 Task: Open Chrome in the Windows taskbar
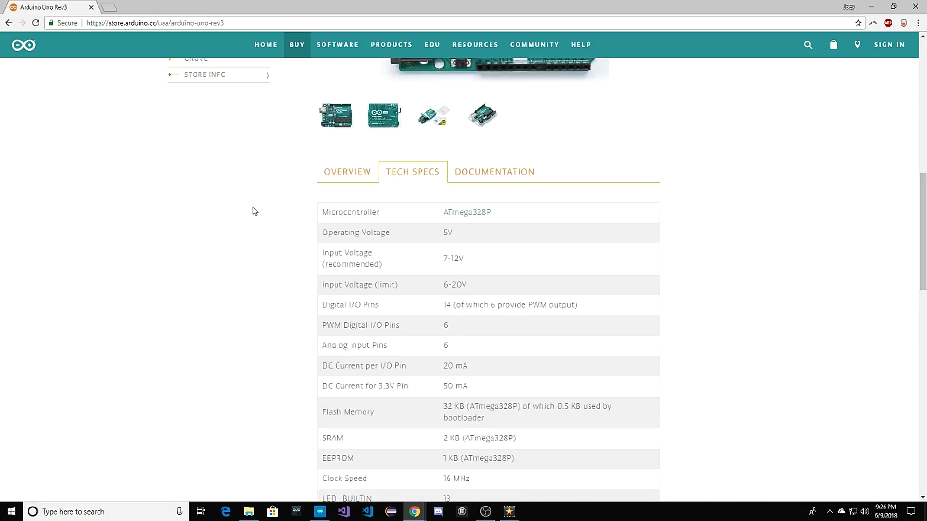pos(414,511)
